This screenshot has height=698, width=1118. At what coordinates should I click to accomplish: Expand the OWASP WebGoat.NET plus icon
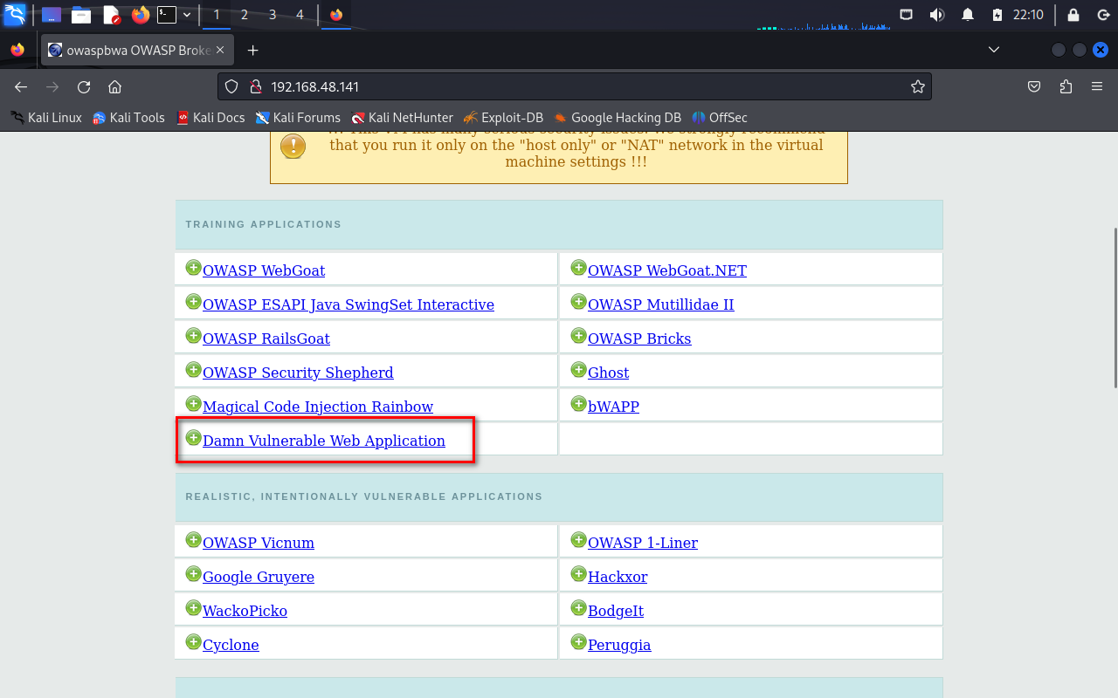(578, 268)
